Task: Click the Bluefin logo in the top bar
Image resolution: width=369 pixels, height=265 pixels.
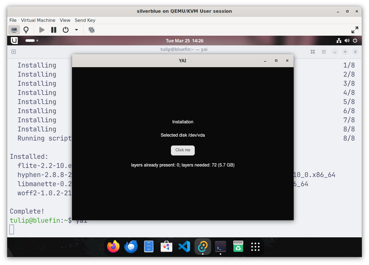Action: point(14,40)
